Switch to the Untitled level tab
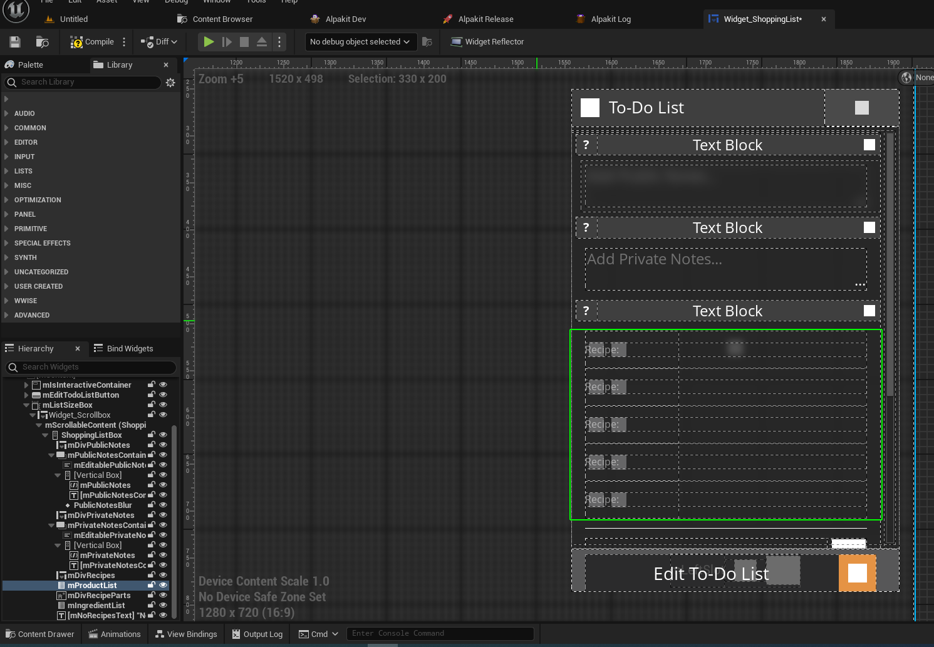This screenshot has width=934, height=647. 66,19
